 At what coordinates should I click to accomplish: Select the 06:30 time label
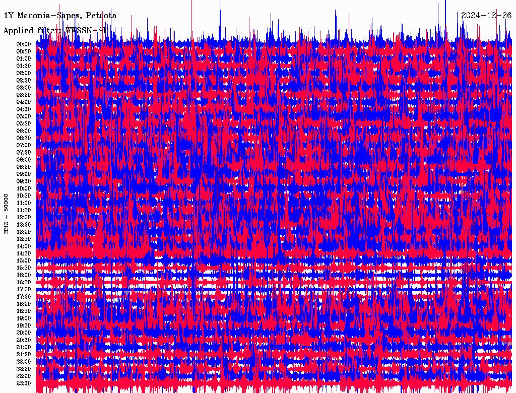[24, 138]
